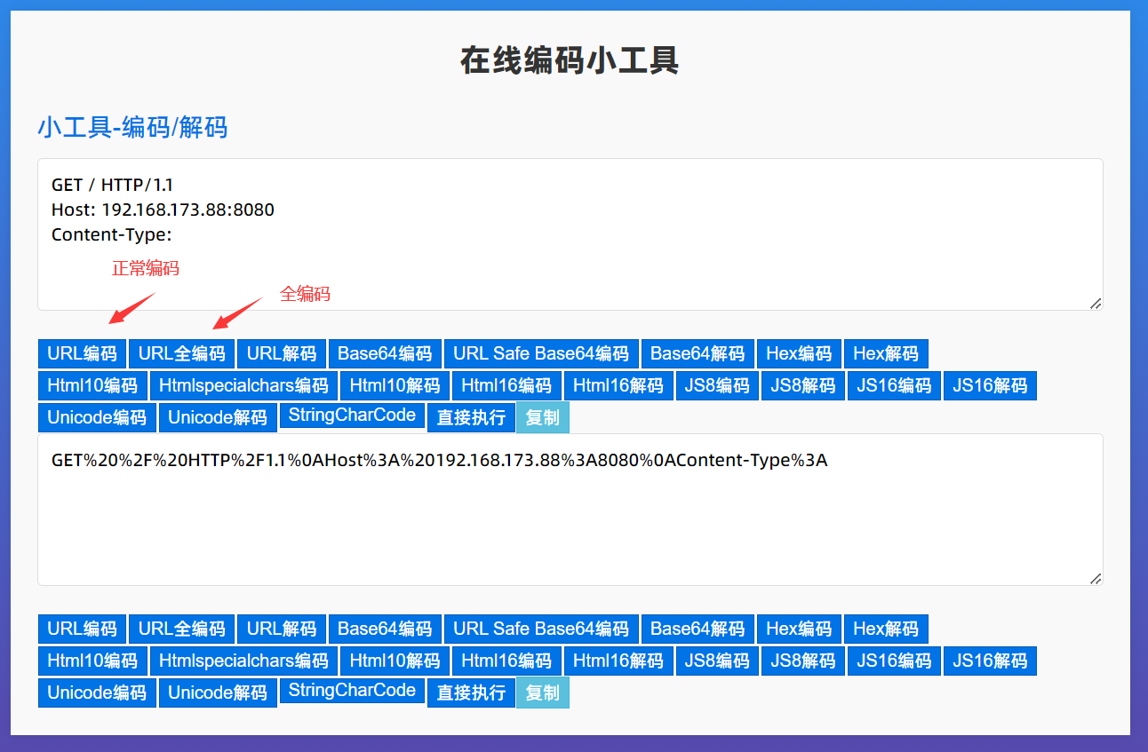Click Base64编码 button under the input textarea
Image resolution: width=1148 pixels, height=752 pixels.
pos(384,353)
